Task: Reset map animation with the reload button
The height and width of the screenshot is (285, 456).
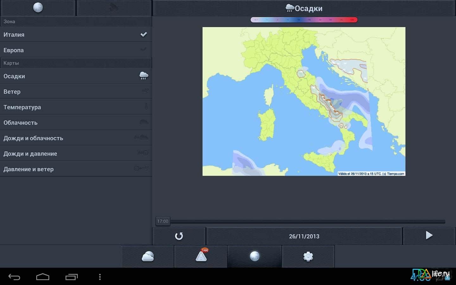Action: (x=179, y=236)
